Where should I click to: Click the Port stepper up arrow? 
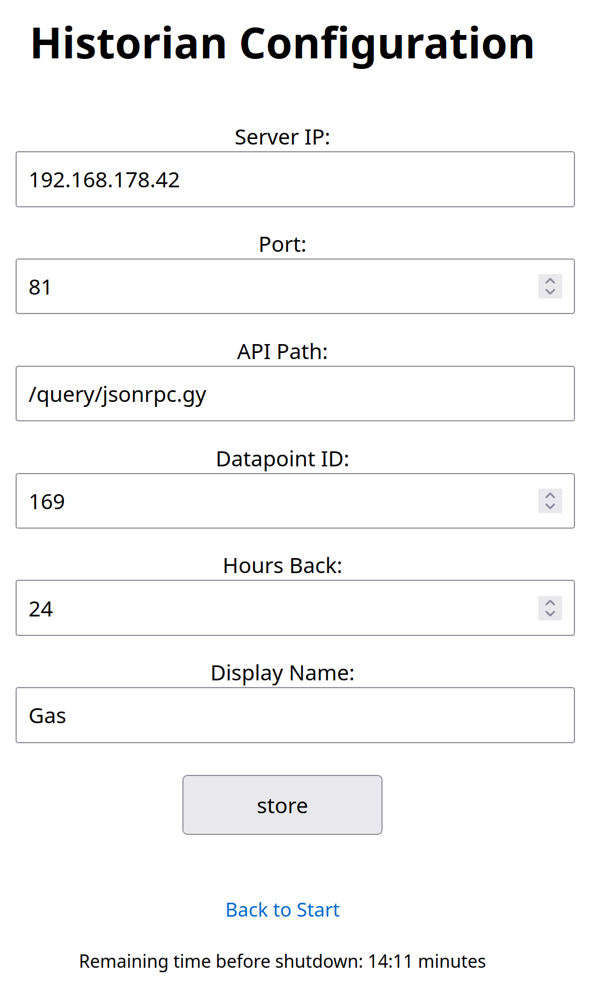[550, 282]
